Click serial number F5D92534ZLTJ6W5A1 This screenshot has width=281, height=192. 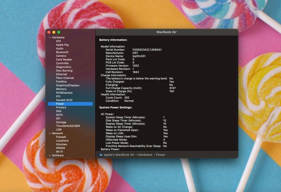click(147, 50)
